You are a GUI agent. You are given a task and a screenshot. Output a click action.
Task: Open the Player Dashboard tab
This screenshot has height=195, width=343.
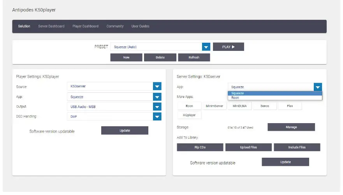coord(85,26)
